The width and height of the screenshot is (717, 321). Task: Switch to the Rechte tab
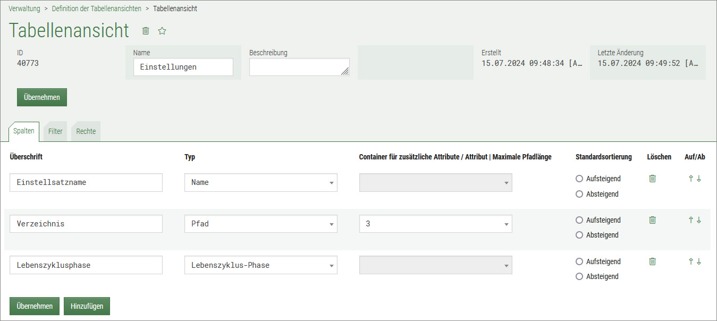coord(86,131)
